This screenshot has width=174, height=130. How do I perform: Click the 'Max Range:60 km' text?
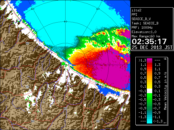pos(146,36)
